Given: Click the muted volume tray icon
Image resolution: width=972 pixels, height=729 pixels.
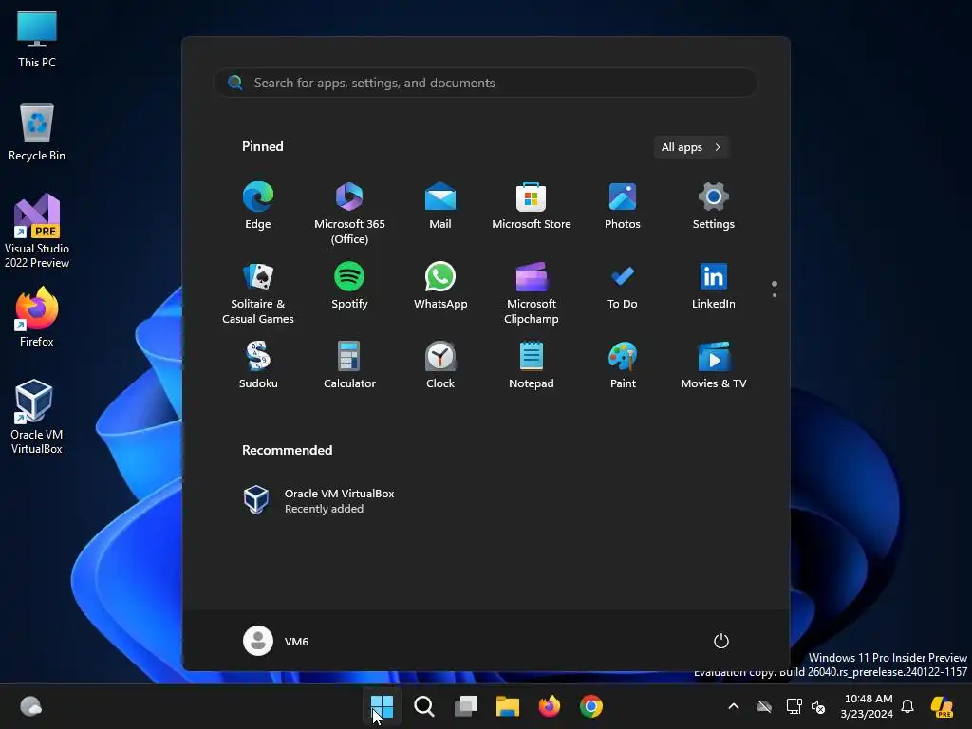Looking at the screenshot, I should coord(818,706).
